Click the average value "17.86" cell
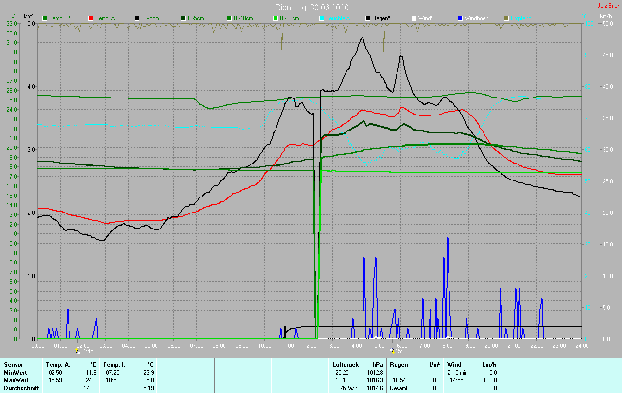Screen dimensions: 622x393 tap(89, 388)
